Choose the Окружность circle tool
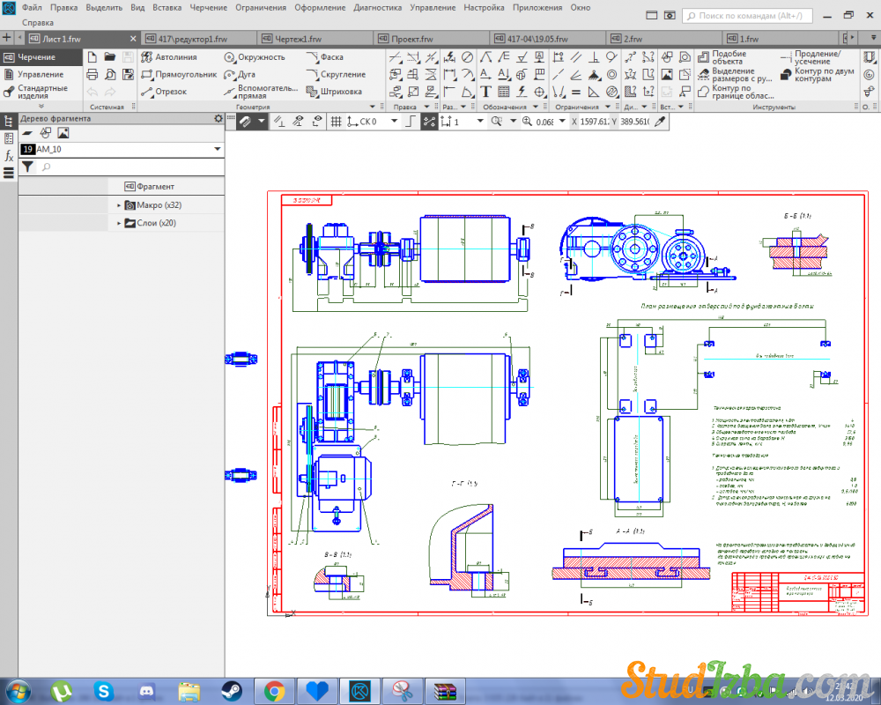This screenshot has height=705, width=881. coord(254,57)
